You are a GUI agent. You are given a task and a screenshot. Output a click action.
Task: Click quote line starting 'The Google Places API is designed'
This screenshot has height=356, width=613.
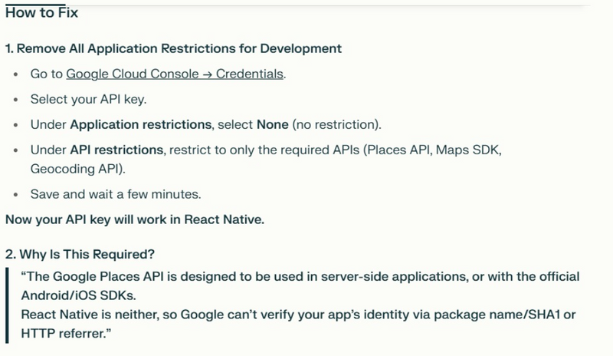(x=300, y=276)
